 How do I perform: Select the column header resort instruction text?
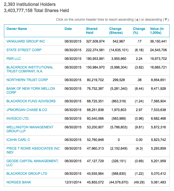113,20
